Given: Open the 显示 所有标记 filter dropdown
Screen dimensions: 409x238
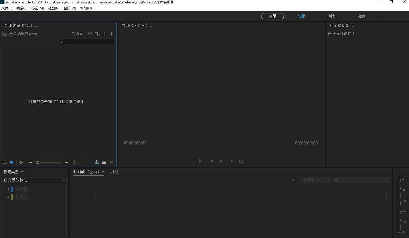Looking at the screenshot, I should (316, 179).
